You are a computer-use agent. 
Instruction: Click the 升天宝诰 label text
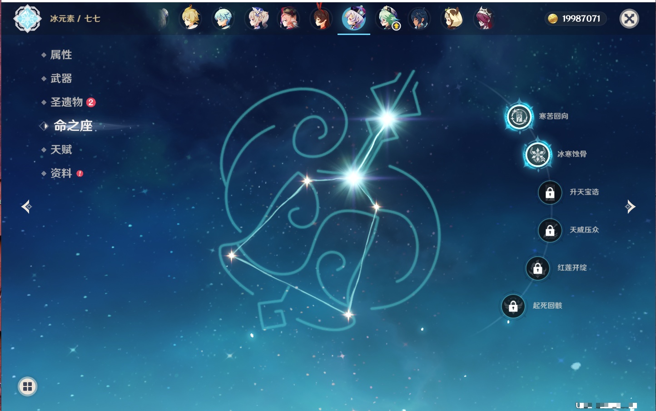click(584, 192)
